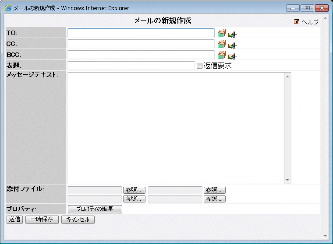Image resolution: width=333 pixels, height=244 pixels.
Task: Click message text scrollbar up arrow
Action: tap(287, 77)
